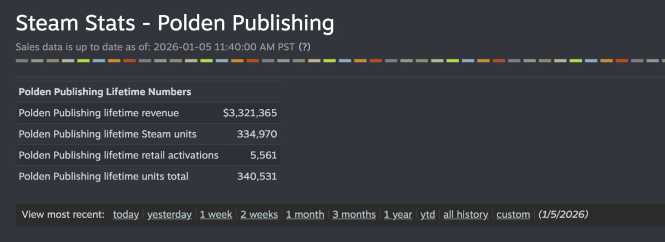Viewport: 665px width, 242px height.
Task: Click the lifetime Steam units label
Action: tap(108, 135)
